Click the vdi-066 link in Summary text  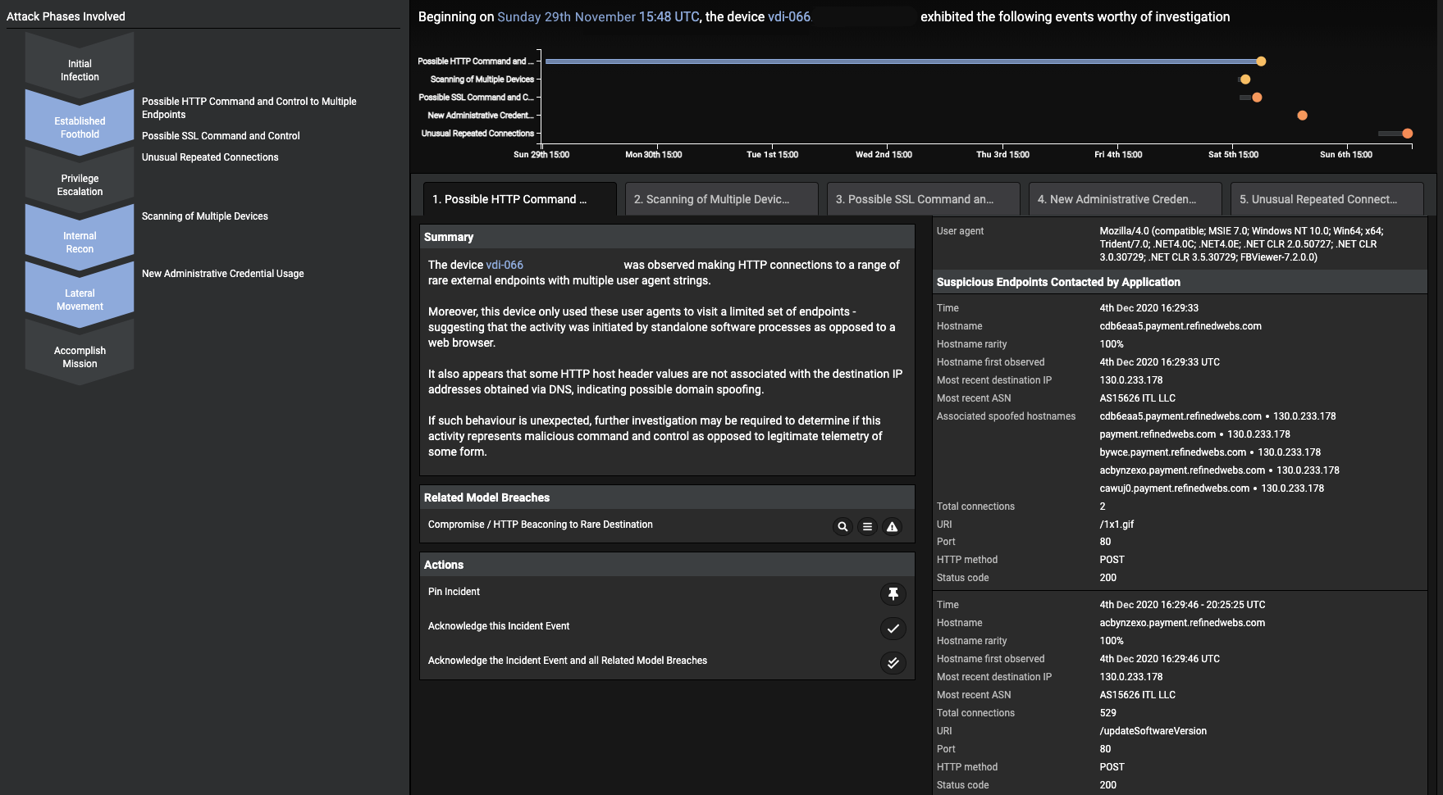click(505, 265)
